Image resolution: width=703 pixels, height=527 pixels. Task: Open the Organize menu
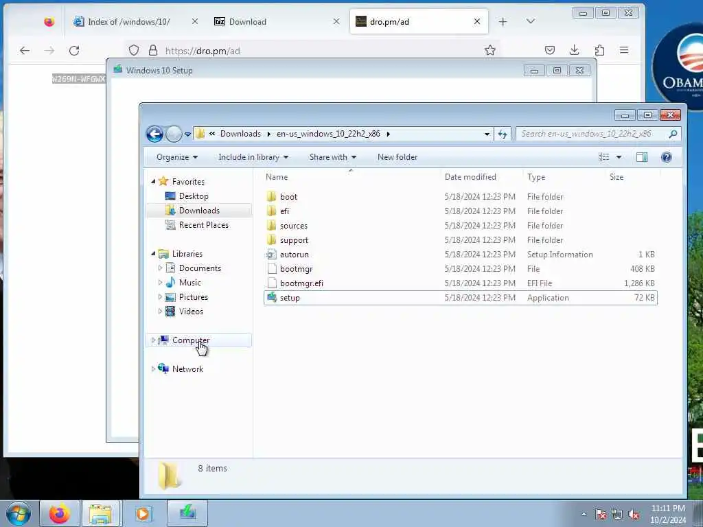177,157
